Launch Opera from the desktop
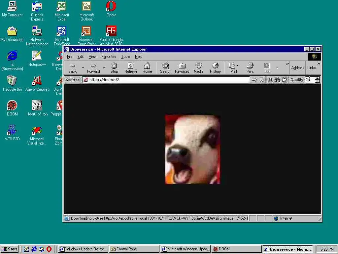 click(x=111, y=9)
